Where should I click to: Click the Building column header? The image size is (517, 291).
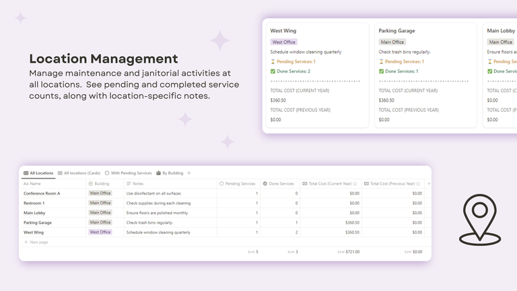click(99, 183)
